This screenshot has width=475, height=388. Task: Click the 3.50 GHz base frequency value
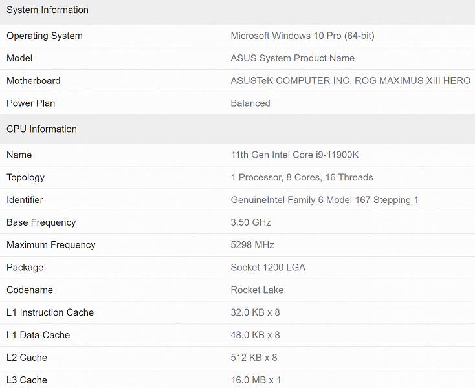point(251,222)
